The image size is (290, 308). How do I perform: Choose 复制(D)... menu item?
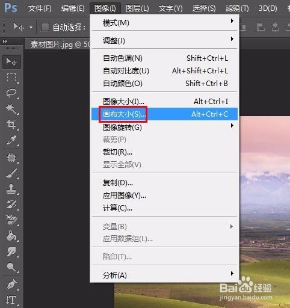click(164, 183)
